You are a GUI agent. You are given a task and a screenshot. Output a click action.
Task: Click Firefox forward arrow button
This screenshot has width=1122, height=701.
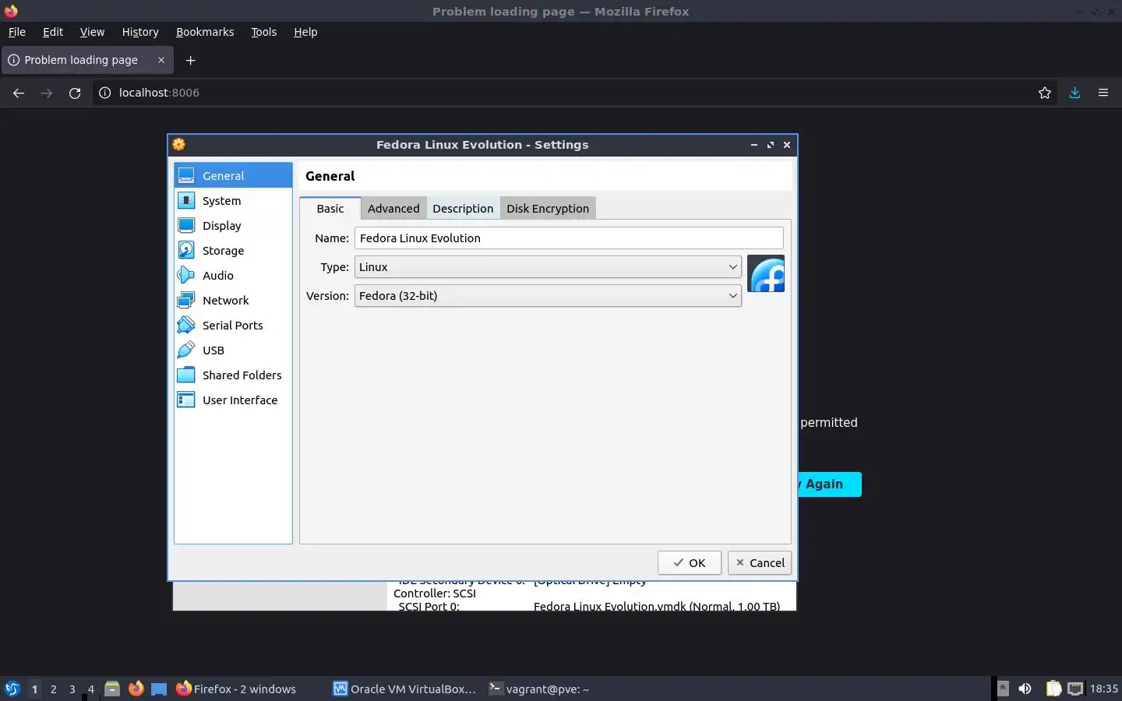tap(47, 93)
